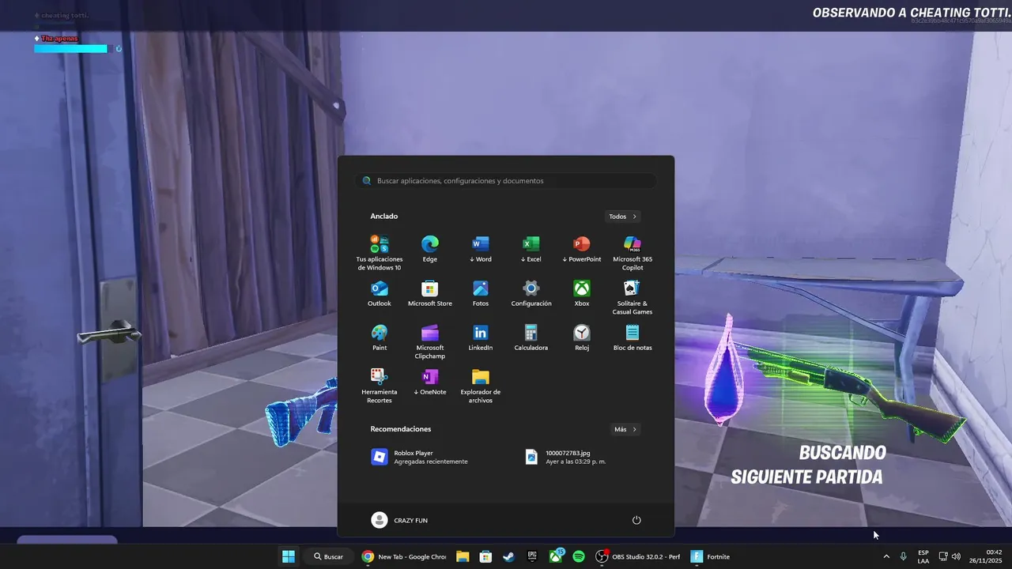
Task: Click the "Anclado" section heading
Action: [384, 217]
